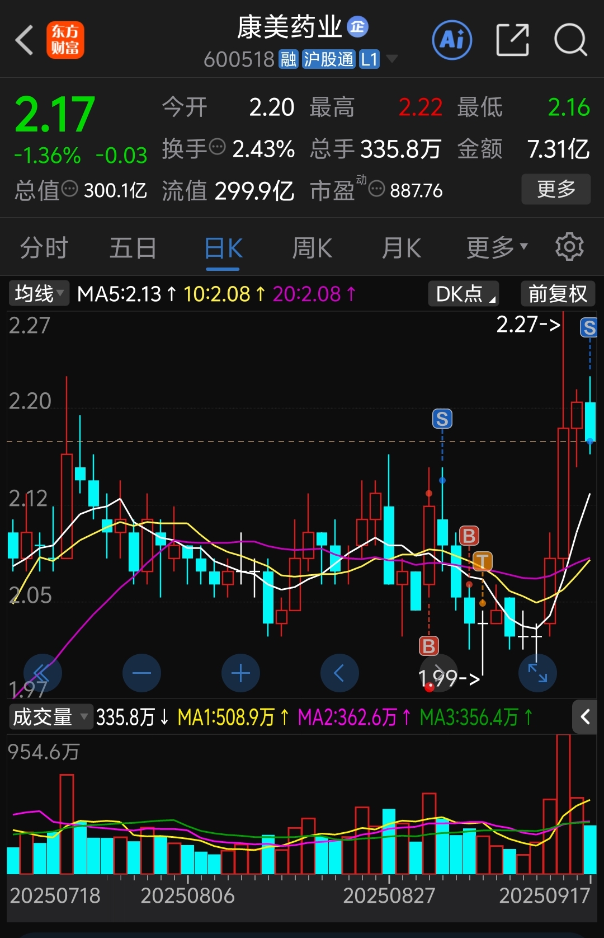Tap the high price 2.27-> annotation
Viewport: 604px width, 938px height.
click(x=528, y=325)
